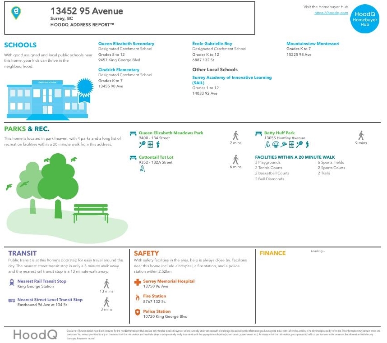Click the home location pin icon
Screen dimensions: 387x343
pos(16,13)
